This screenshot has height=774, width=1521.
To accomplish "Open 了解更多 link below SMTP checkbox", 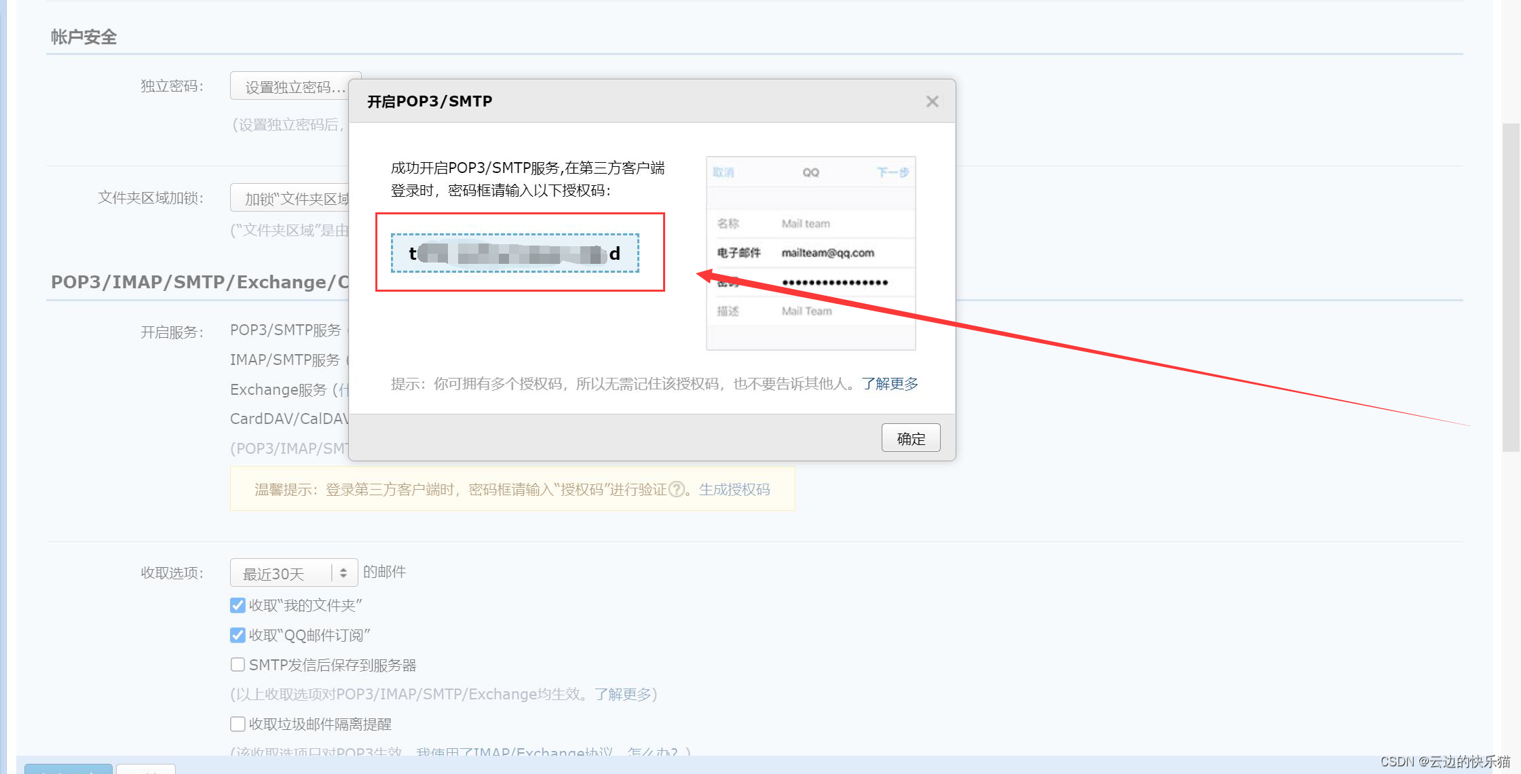I will click(x=622, y=694).
